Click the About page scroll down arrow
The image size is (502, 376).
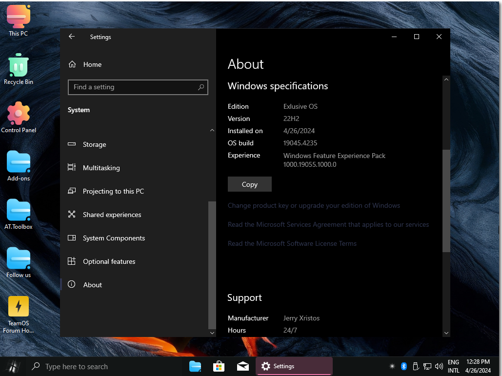[x=446, y=333]
